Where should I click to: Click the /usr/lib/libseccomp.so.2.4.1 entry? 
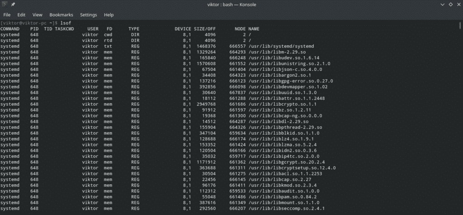point(284,210)
